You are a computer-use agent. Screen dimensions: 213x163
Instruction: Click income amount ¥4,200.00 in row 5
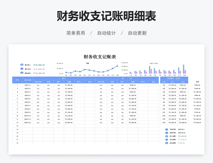point(69,99)
